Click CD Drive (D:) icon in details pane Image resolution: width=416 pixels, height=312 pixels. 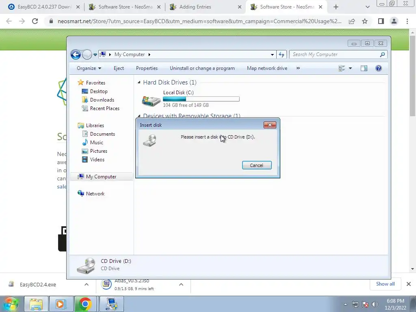86,265
